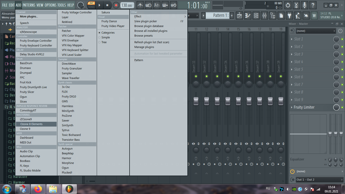Click the question mark help icon
The width and height of the screenshot is (345, 194).
313,5
